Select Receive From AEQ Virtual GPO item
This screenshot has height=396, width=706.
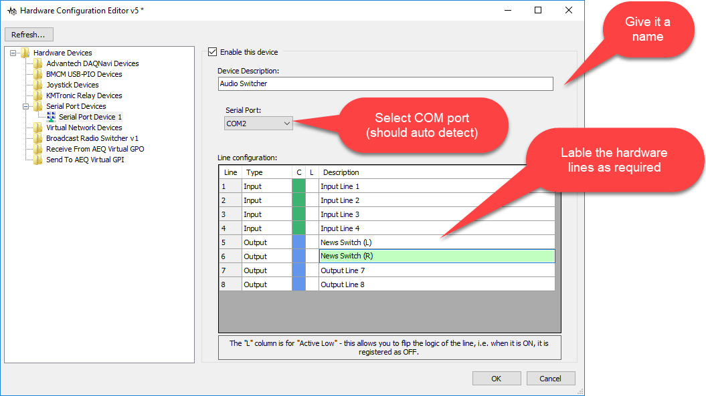pyautogui.click(x=95, y=149)
